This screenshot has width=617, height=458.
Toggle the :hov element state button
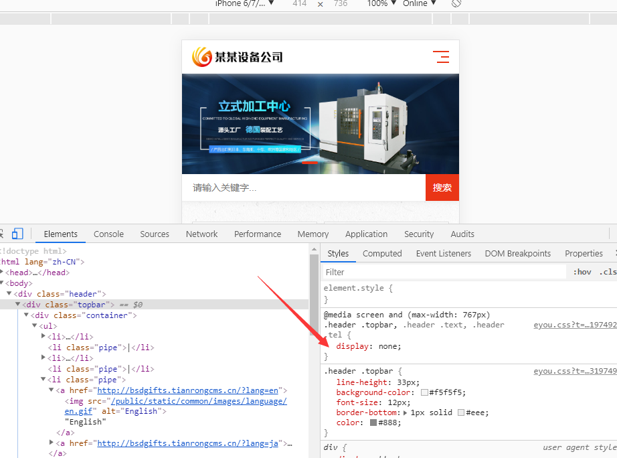582,272
